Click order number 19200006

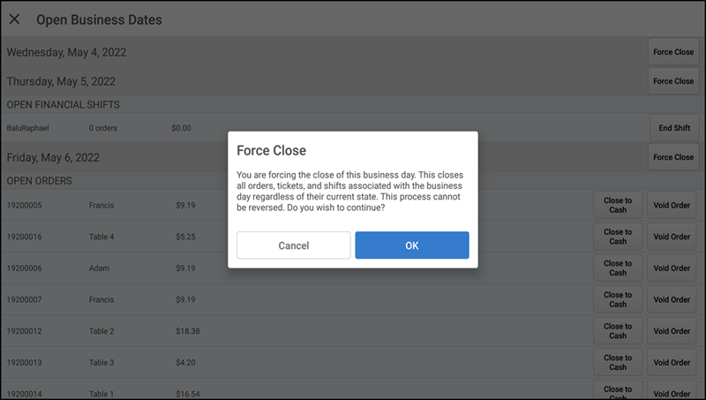pyautogui.click(x=25, y=268)
